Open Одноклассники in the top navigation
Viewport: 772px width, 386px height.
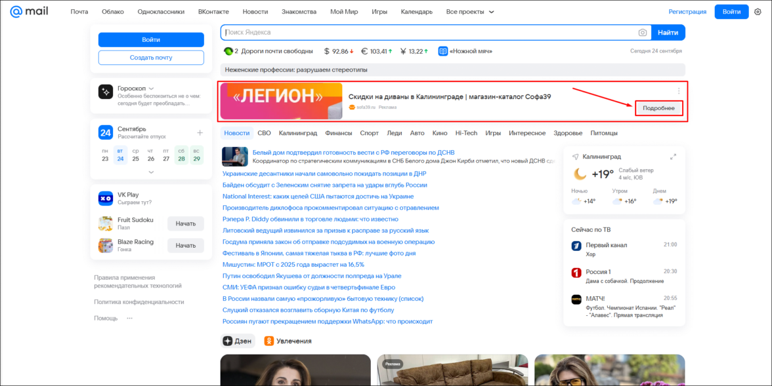[x=161, y=12]
